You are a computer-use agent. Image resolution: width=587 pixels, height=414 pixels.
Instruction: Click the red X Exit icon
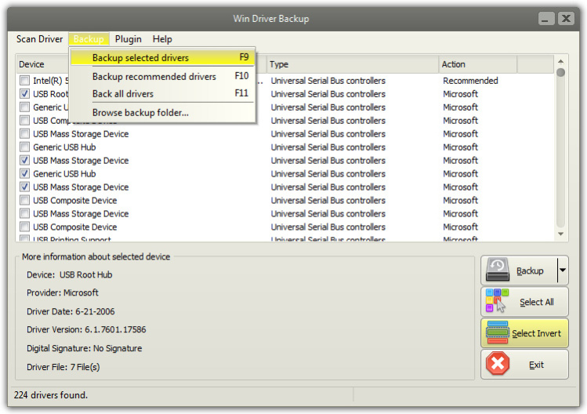tap(498, 365)
